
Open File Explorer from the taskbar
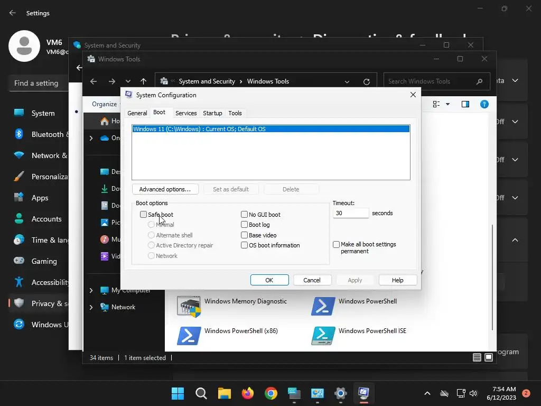coord(224,393)
